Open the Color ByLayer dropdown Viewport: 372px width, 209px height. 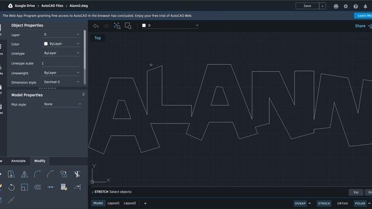(x=61, y=44)
